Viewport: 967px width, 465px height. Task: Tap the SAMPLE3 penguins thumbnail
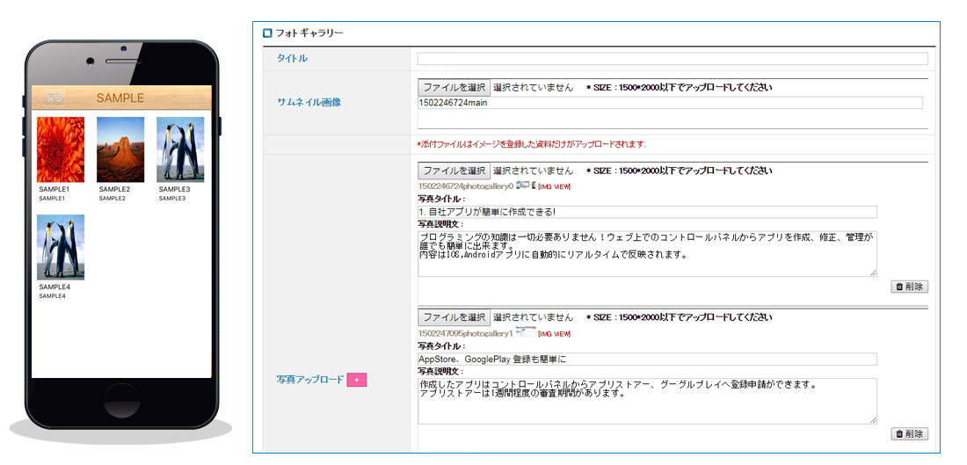pyautogui.click(x=180, y=149)
